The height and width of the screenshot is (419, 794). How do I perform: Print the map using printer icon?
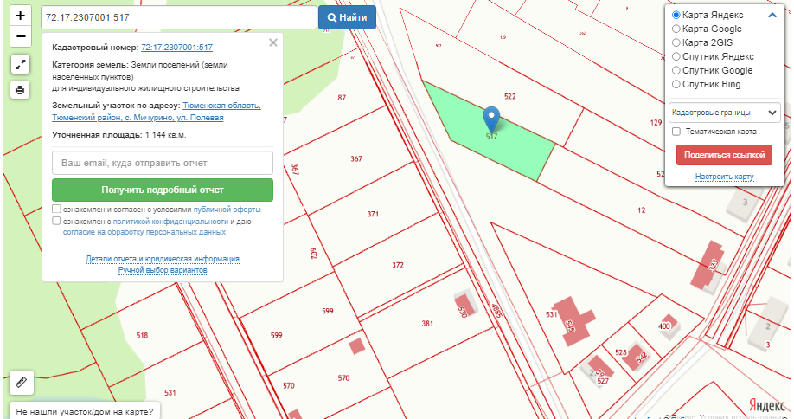[x=20, y=90]
